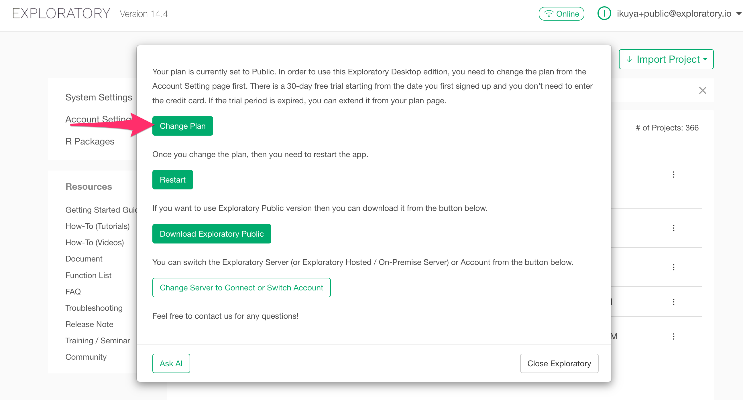This screenshot has height=400, width=743.
Task: Expand the Import Project dropdown
Action: click(666, 59)
